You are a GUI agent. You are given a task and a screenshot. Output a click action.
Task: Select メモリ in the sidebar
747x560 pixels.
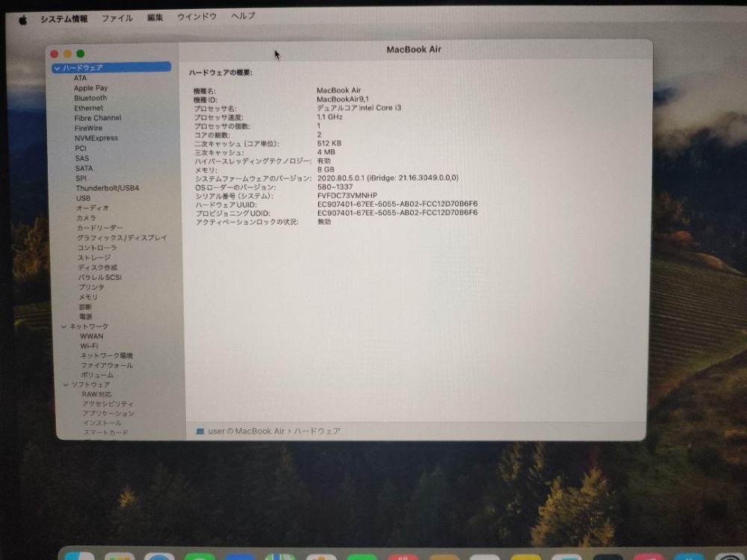pos(88,296)
